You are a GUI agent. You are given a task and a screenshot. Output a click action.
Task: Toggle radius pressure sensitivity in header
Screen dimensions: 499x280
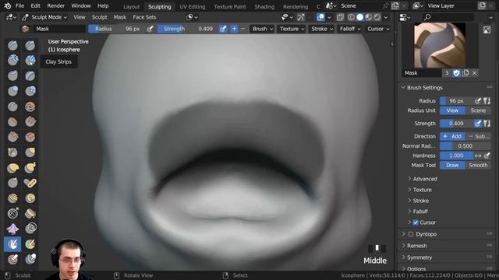[150, 29]
